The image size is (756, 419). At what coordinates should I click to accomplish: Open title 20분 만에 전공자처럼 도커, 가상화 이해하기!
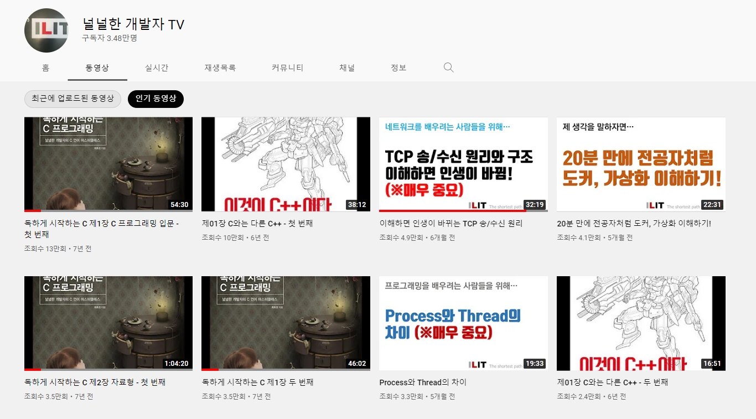tap(634, 224)
